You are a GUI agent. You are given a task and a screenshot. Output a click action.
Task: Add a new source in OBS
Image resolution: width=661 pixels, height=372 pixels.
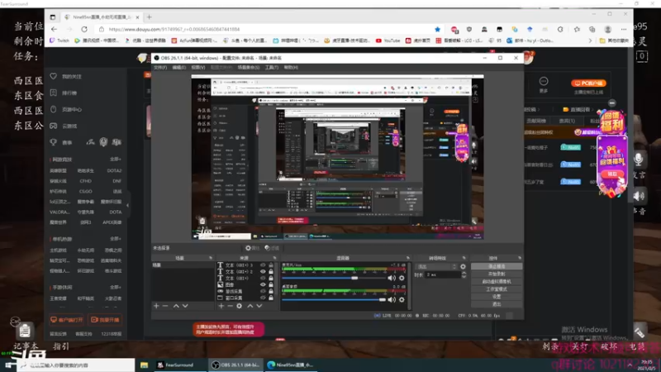click(x=221, y=306)
